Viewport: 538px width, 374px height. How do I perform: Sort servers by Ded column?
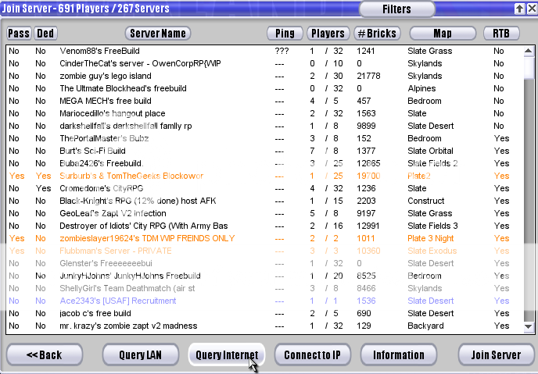click(45, 34)
